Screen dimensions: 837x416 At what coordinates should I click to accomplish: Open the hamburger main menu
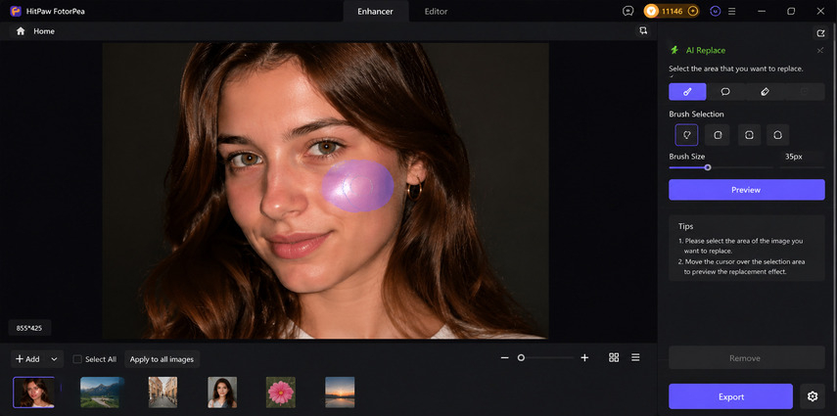click(732, 11)
